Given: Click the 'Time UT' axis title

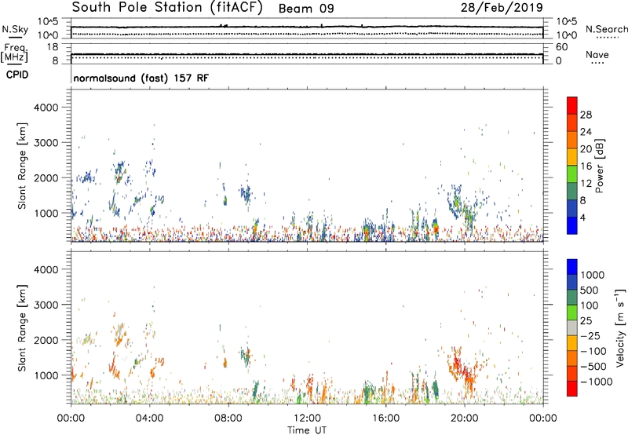Looking at the screenshot, I should click(x=307, y=430).
